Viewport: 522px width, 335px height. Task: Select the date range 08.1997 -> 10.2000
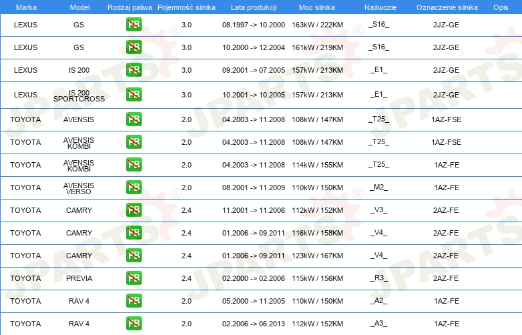pos(254,25)
